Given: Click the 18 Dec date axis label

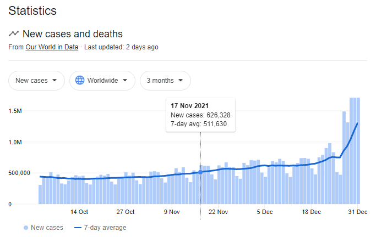Looking at the screenshot, I should [x=312, y=212].
